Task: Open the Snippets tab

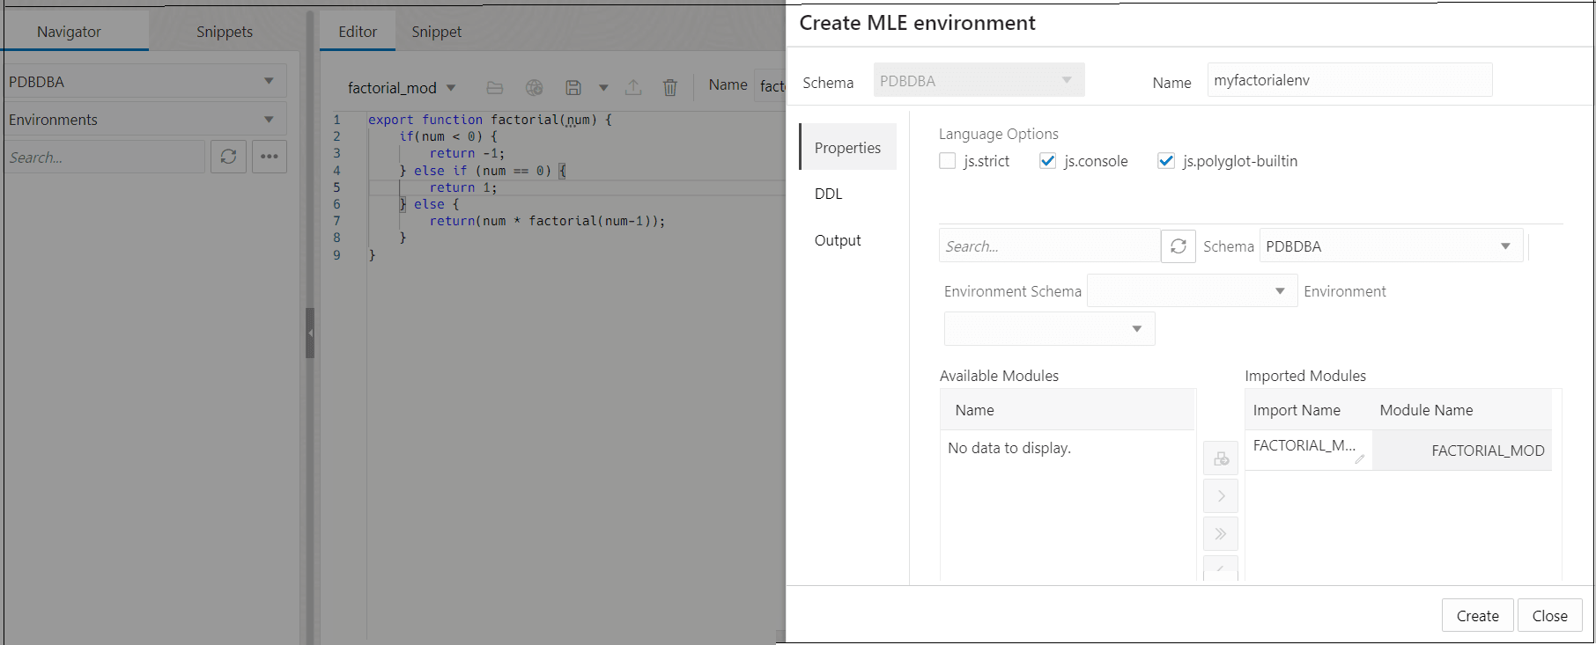Action: click(225, 32)
